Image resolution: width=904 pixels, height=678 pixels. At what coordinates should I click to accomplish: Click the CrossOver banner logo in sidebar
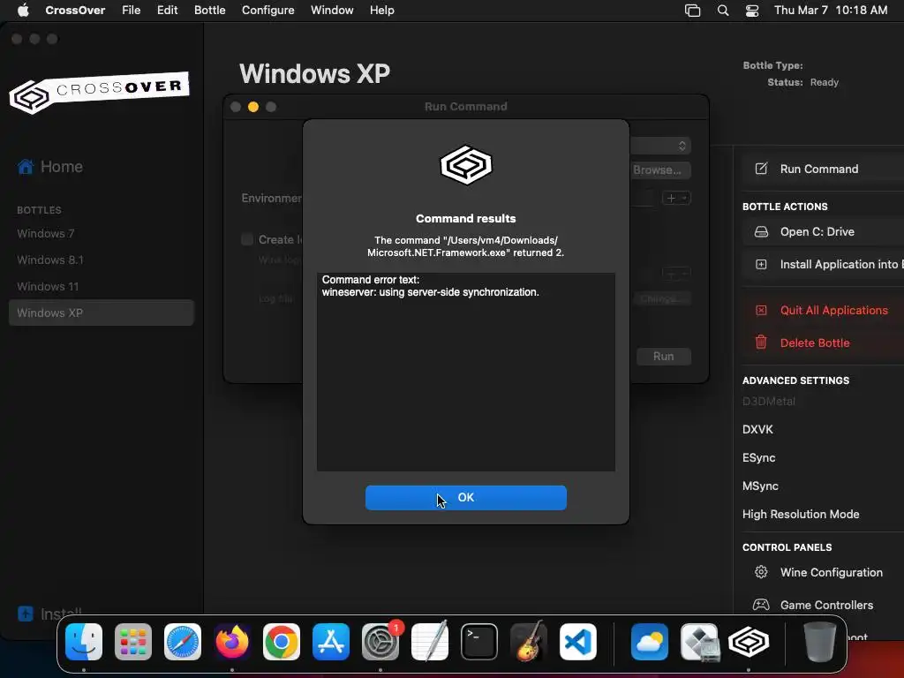[x=99, y=93]
